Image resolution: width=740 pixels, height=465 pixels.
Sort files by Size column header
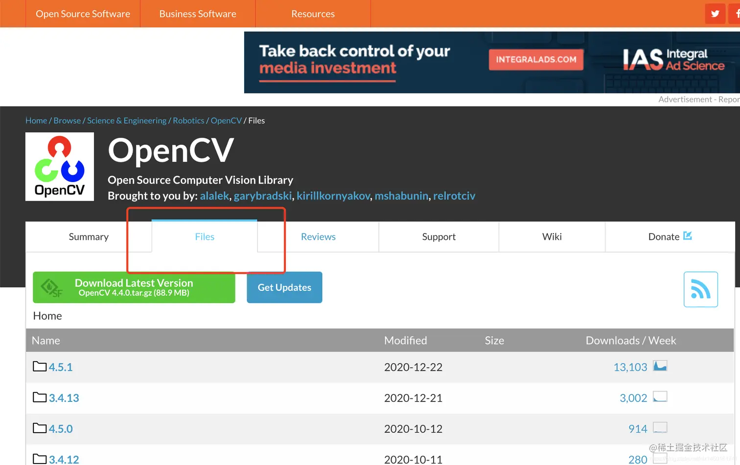(x=494, y=340)
